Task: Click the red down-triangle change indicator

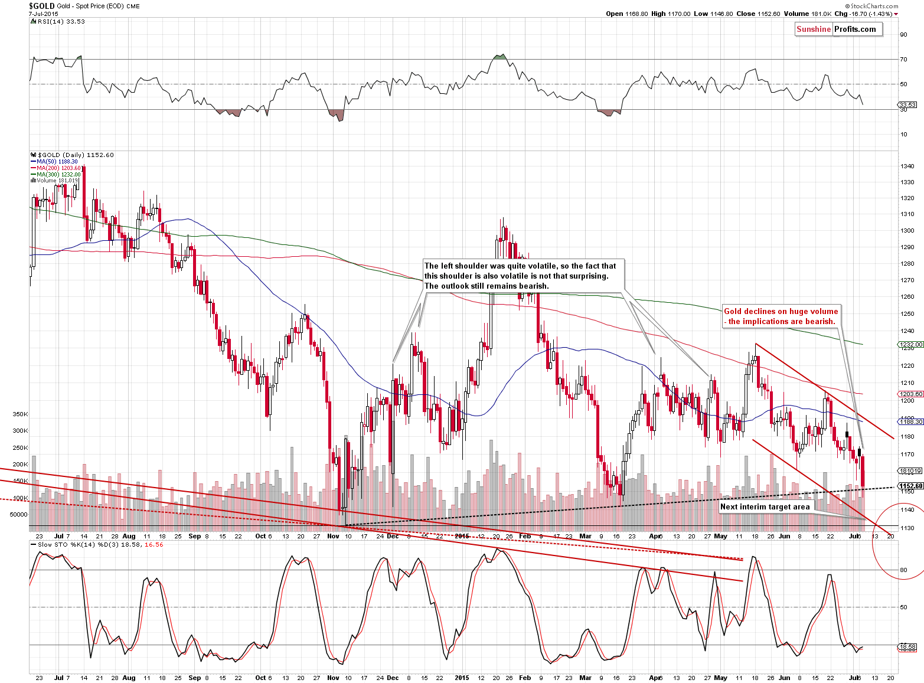Action: click(x=896, y=14)
